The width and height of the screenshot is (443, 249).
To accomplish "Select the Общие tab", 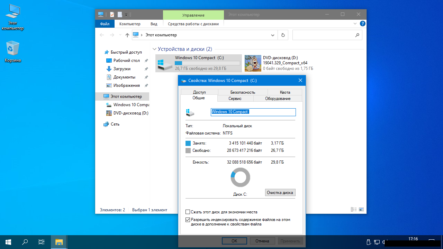I will click(x=199, y=98).
